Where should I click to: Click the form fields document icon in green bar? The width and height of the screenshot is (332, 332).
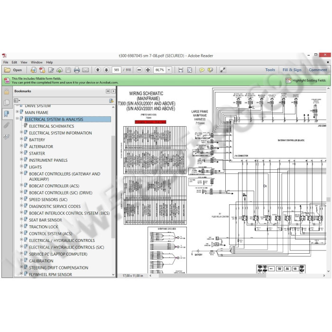point(7,81)
